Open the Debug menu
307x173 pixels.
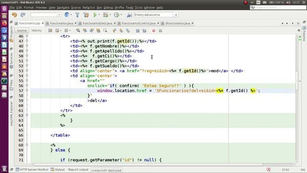click(x=108, y=8)
